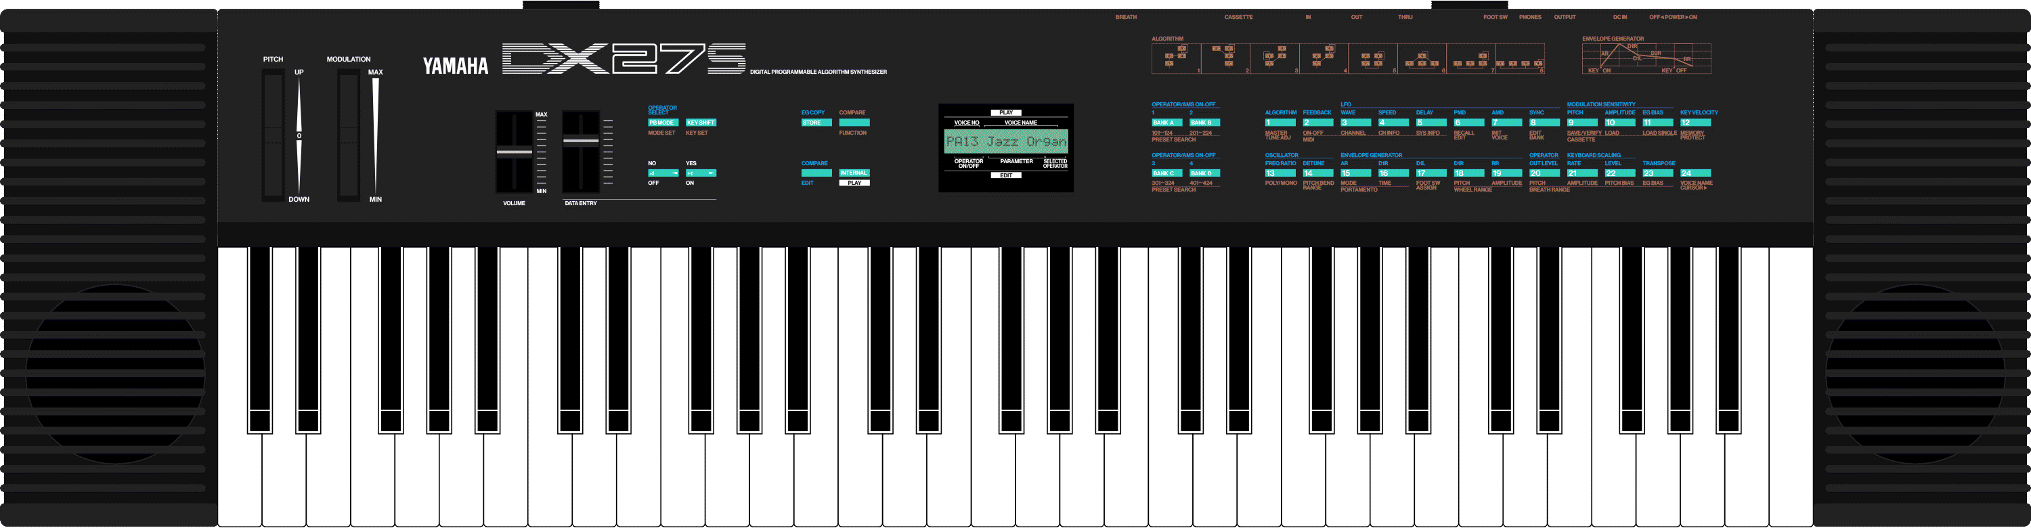Click button 5 LFO Delay
The image size is (2031, 528).
click(x=1432, y=123)
